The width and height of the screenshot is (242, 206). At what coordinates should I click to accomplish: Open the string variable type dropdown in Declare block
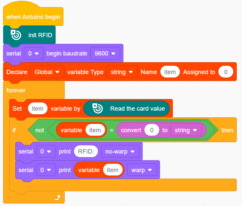pos(122,72)
